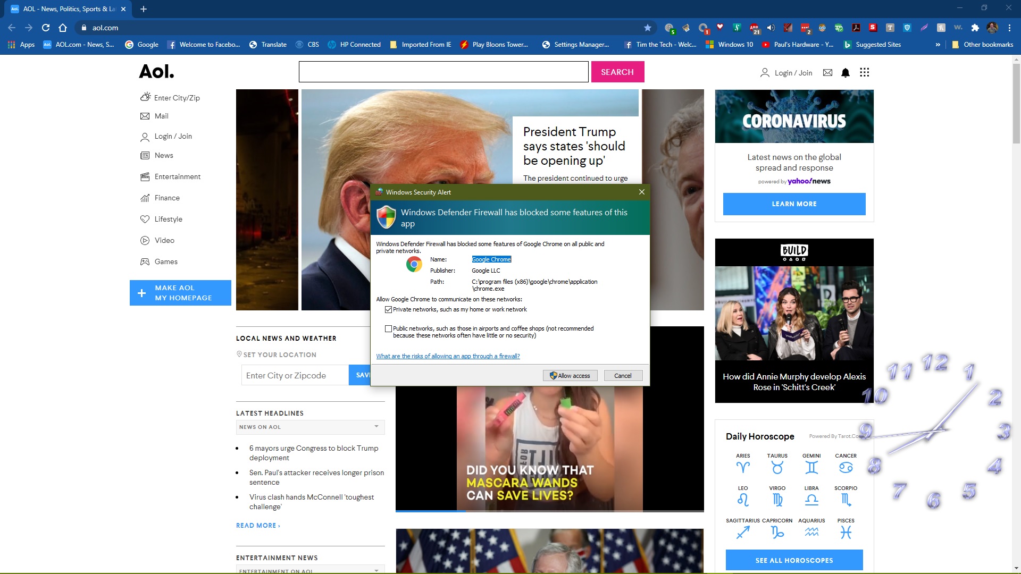
Task: Open Mail in the AOL sidebar
Action: coord(154,116)
